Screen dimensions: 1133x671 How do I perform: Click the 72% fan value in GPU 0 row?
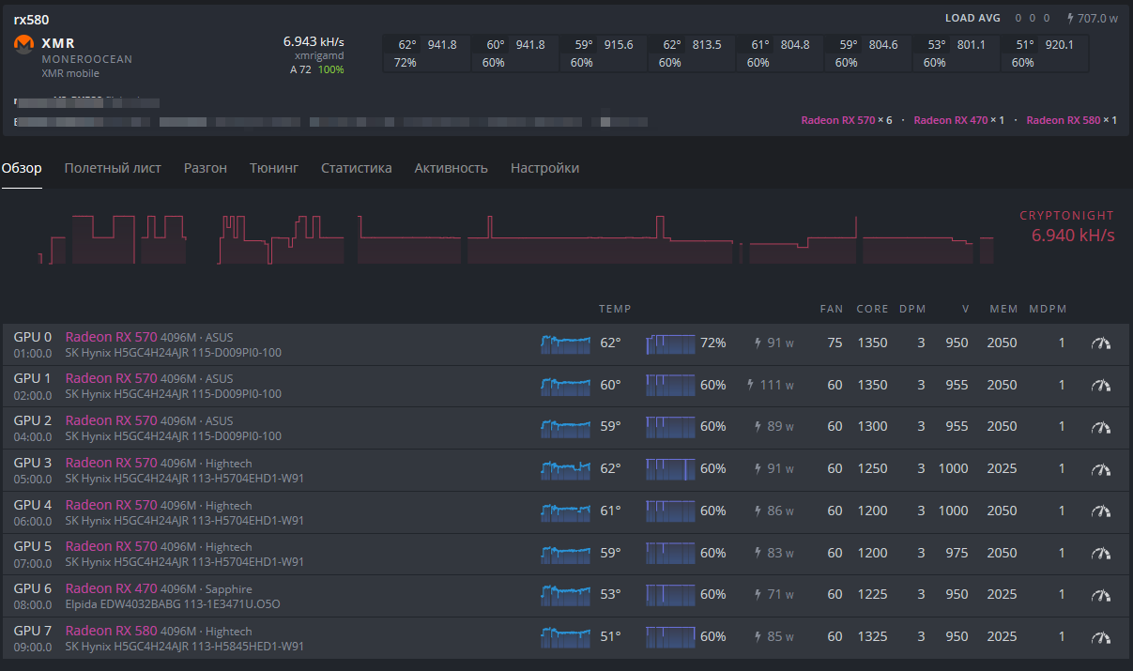coord(713,343)
